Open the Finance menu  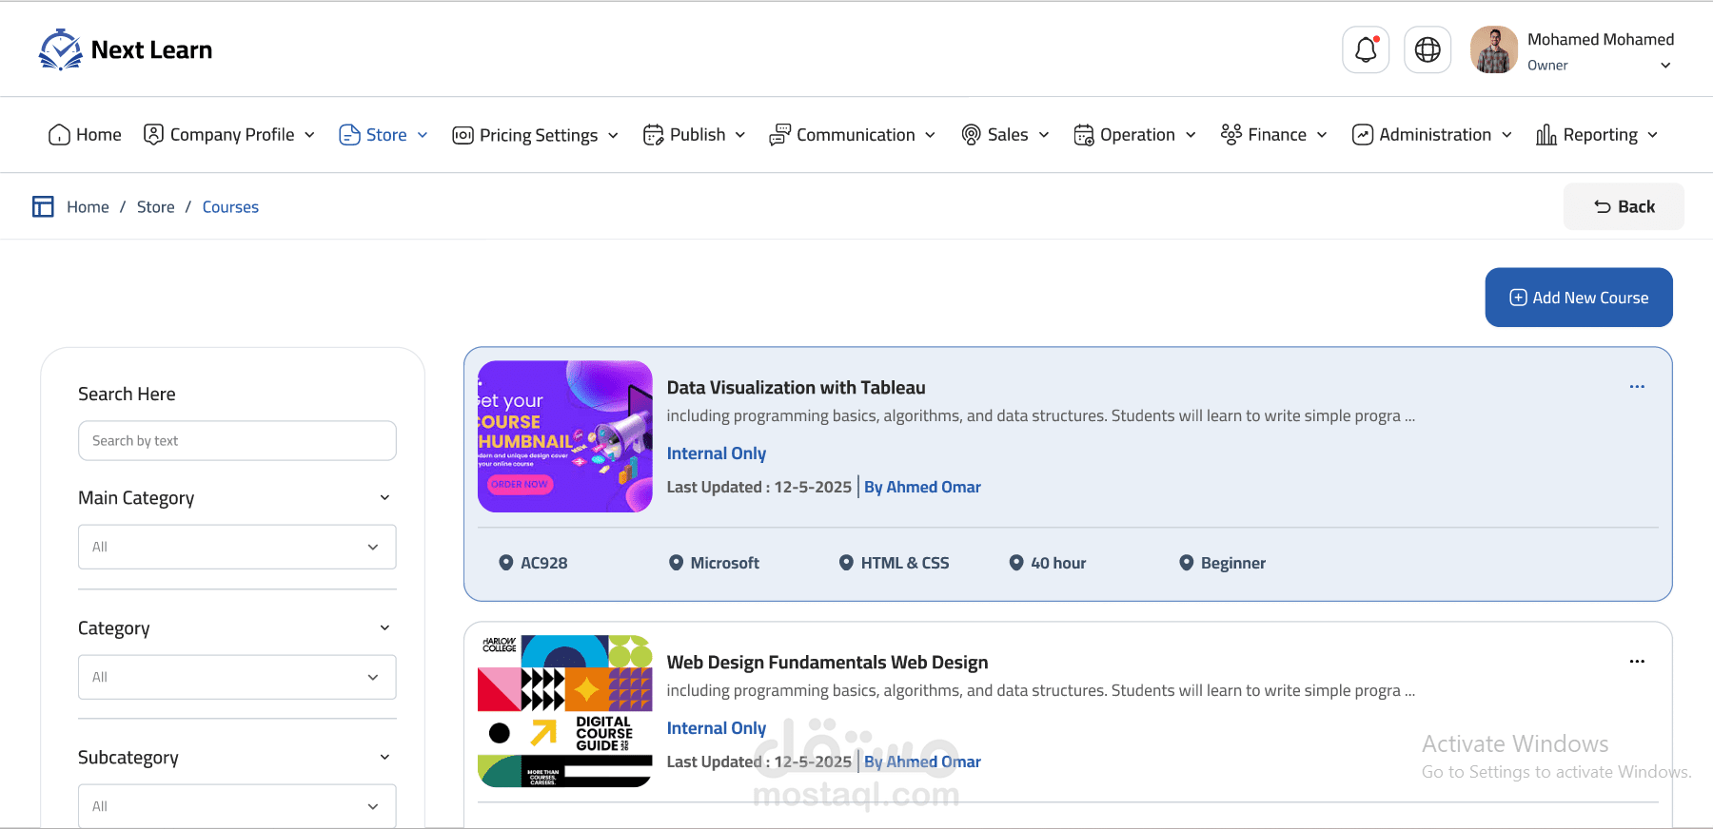pyautogui.click(x=1274, y=135)
